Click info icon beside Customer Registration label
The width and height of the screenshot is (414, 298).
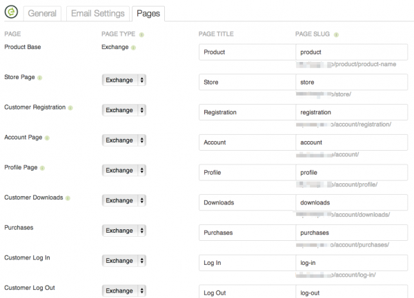[x=70, y=107]
